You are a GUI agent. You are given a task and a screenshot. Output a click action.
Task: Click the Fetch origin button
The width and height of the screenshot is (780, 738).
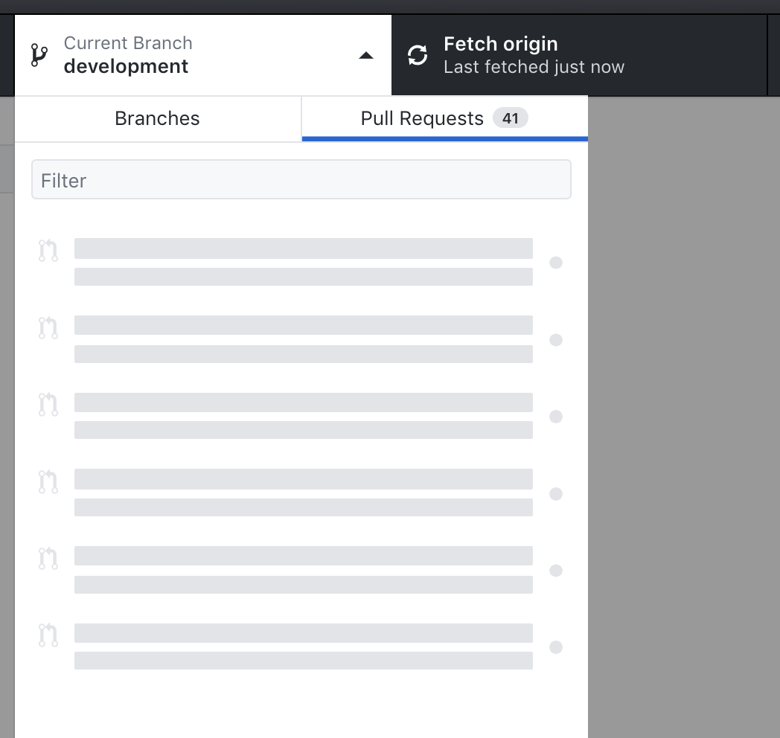(579, 55)
